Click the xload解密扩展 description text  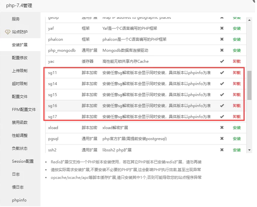tap(115, 128)
